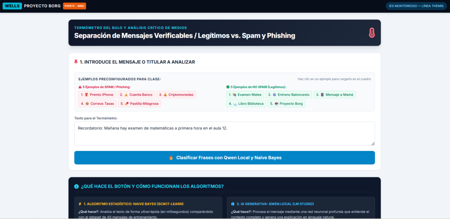Click the warning triangle next to SPAM examples

coord(80,87)
